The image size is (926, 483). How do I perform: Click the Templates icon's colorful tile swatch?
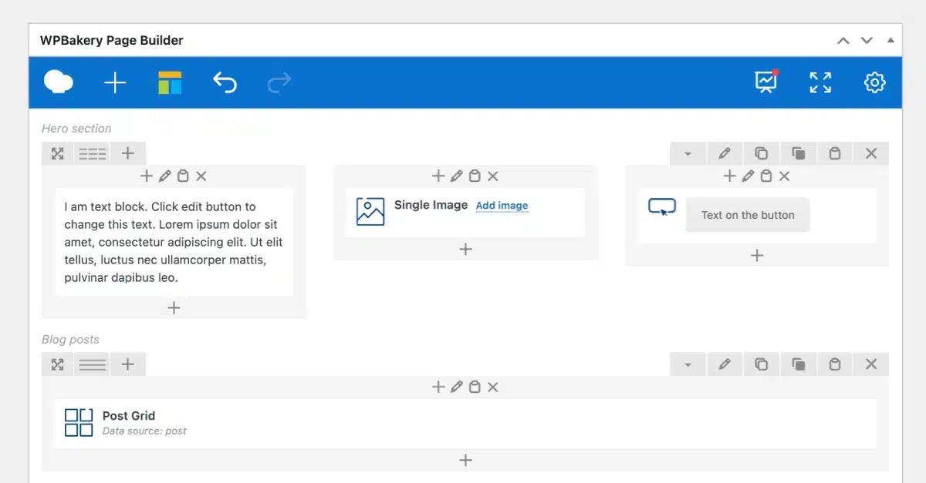pyautogui.click(x=169, y=82)
